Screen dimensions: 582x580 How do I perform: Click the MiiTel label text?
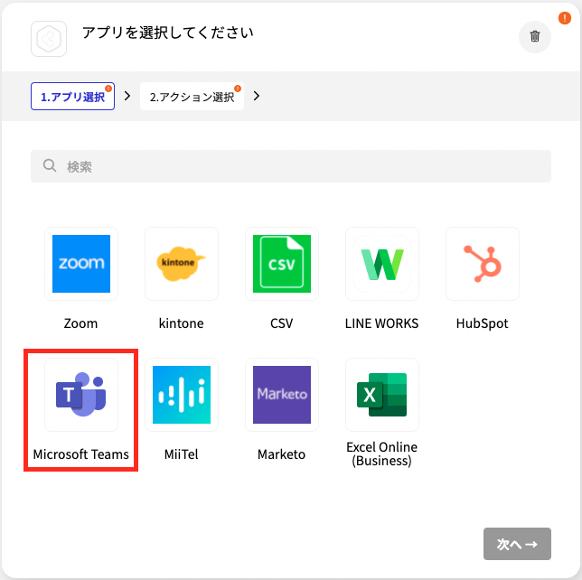(181, 454)
